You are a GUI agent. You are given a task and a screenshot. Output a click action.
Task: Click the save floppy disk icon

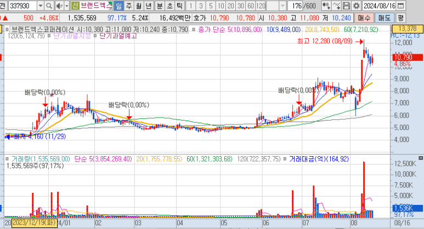click(347, 5)
